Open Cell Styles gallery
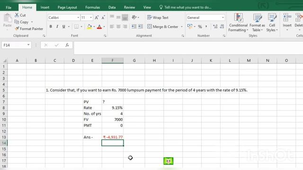Screen dimensions: 303x170 (272, 22)
